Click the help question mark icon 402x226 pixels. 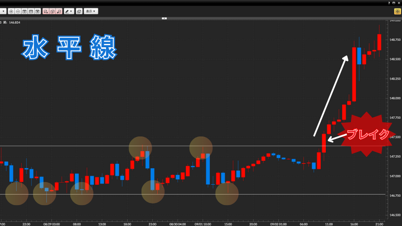pyautogui.click(x=389, y=3)
